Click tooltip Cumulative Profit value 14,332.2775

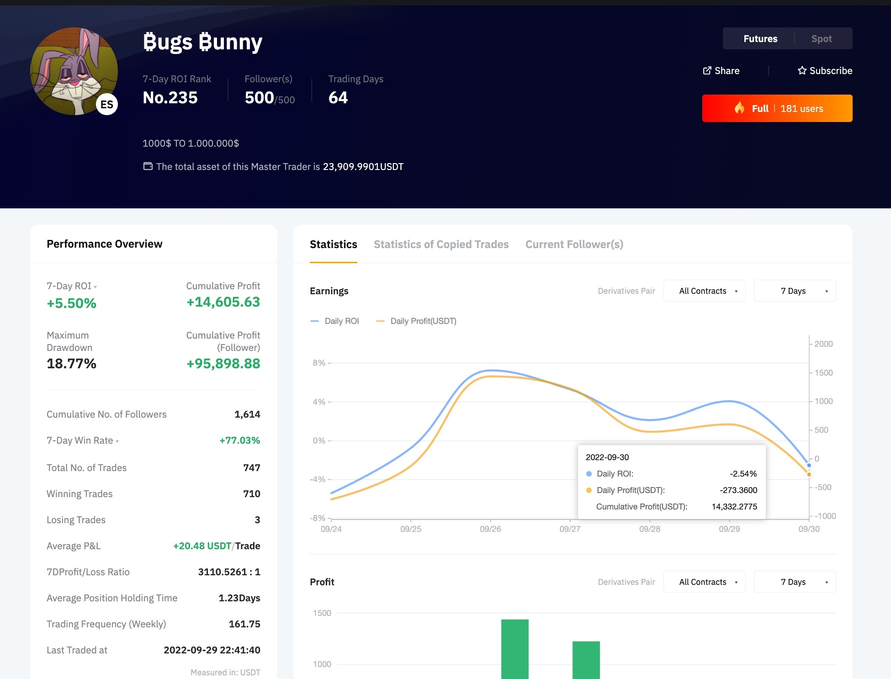(734, 506)
